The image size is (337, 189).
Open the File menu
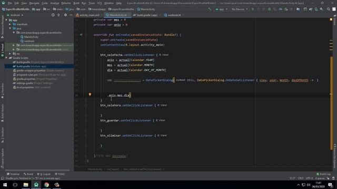[x=10, y=3]
